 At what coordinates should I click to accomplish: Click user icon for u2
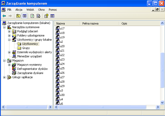click(57, 42)
